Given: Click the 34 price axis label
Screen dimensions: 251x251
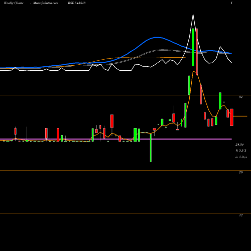Looking at the screenshot, I should coord(240,97).
